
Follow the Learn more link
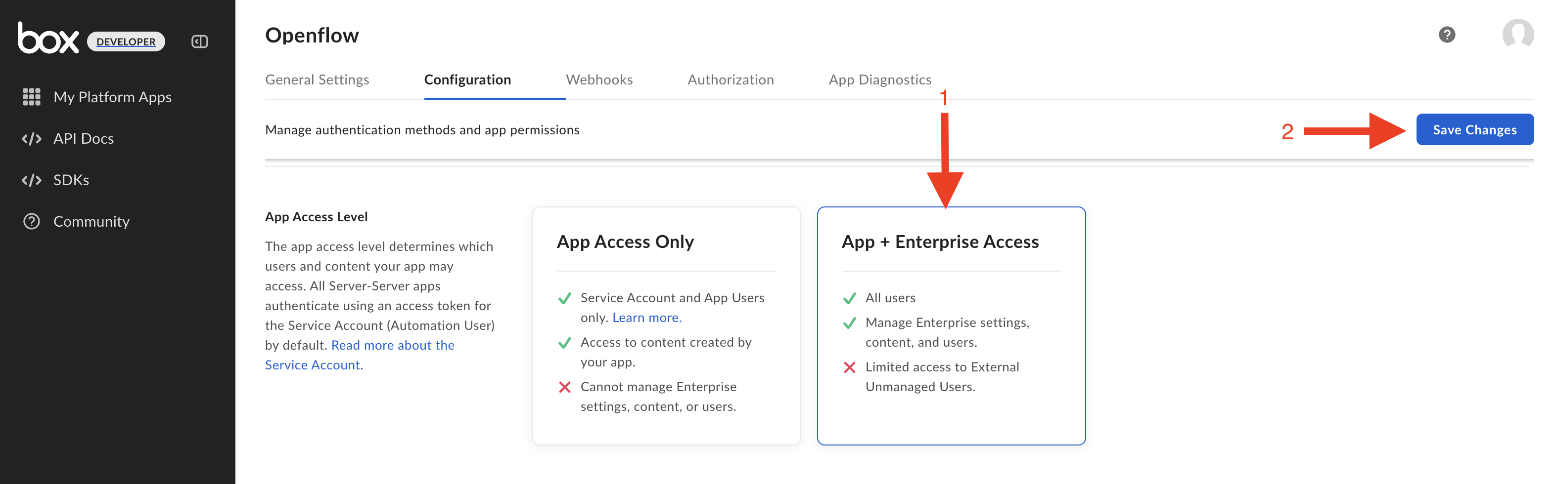click(646, 318)
